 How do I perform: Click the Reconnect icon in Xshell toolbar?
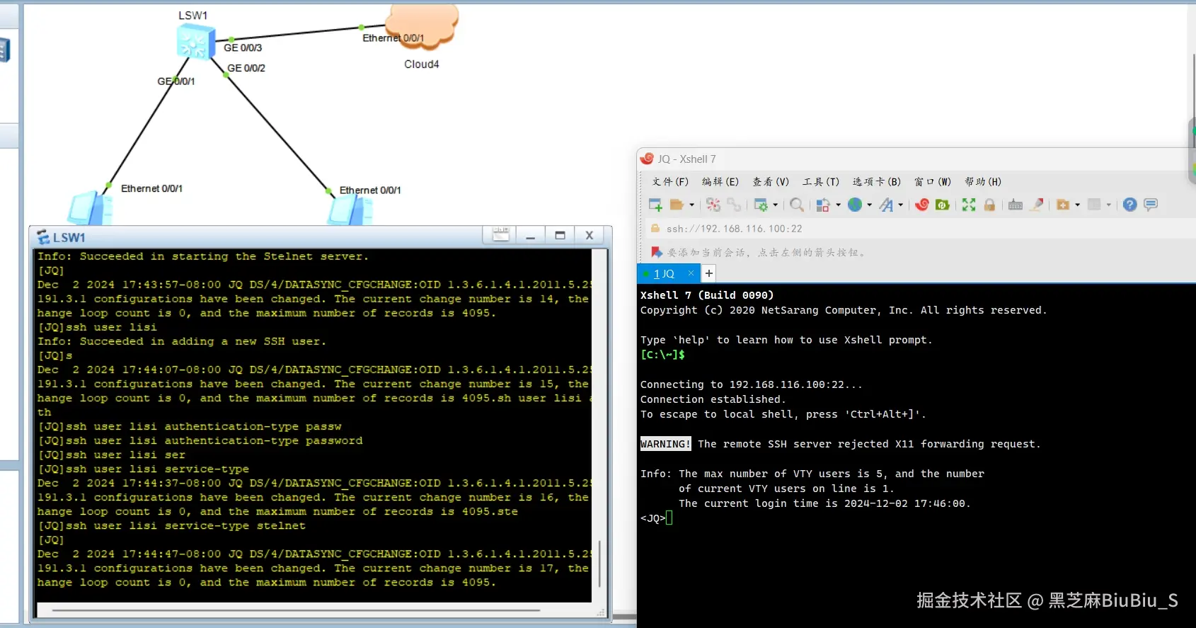[713, 205]
